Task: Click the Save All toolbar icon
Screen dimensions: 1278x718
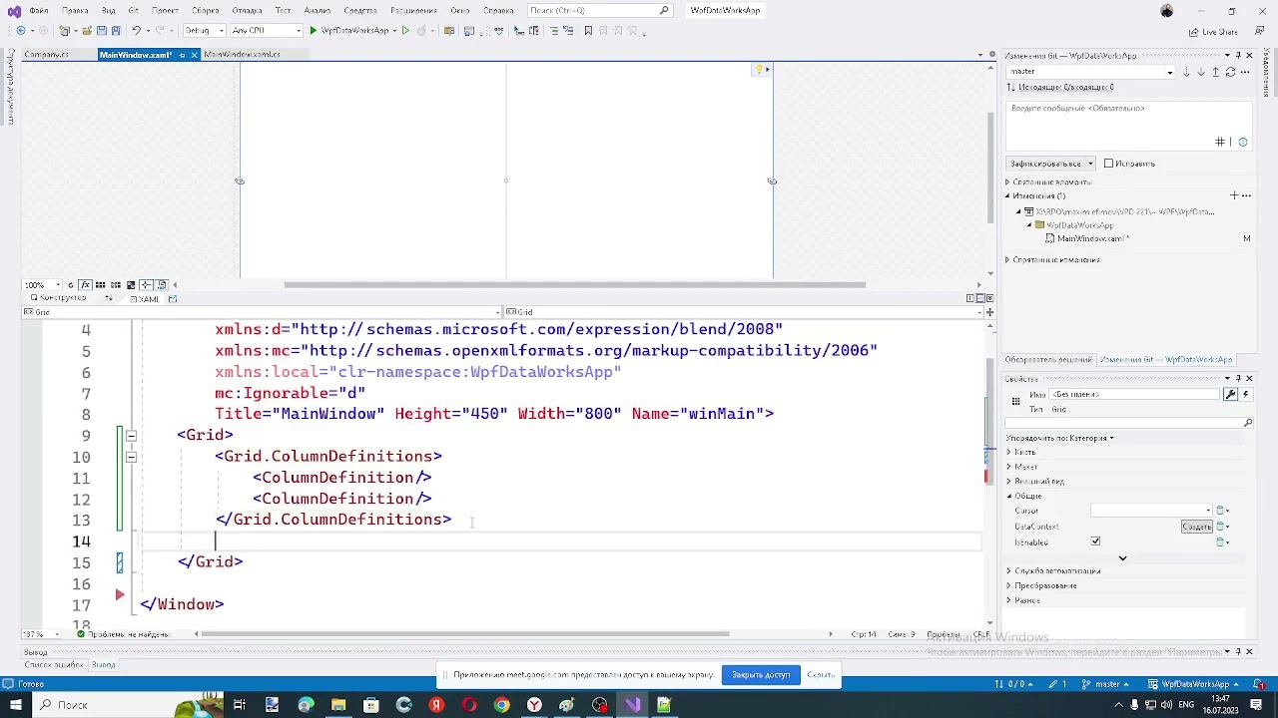Action: pos(115,31)
